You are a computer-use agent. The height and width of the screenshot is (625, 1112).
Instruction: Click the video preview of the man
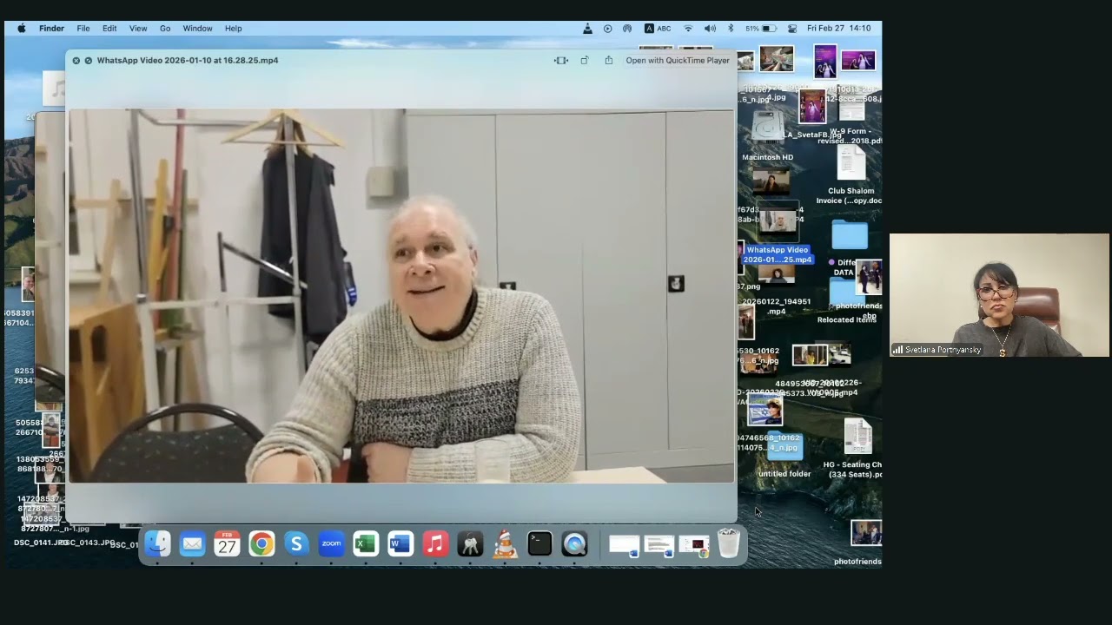point(401,296)
